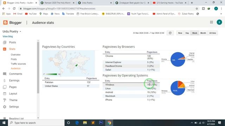Open the Settings gear in sidebar
225x126 pixels.
click(x=5, y=107)
